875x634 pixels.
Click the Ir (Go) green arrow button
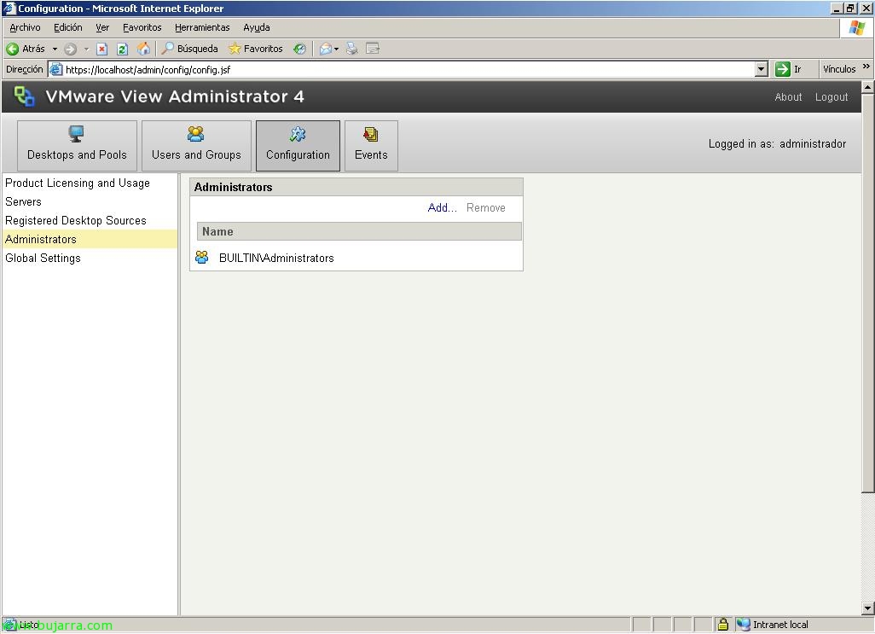pos(782,69)
